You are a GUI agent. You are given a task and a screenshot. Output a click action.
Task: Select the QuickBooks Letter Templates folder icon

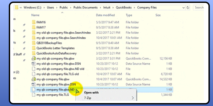coord(34,48)
